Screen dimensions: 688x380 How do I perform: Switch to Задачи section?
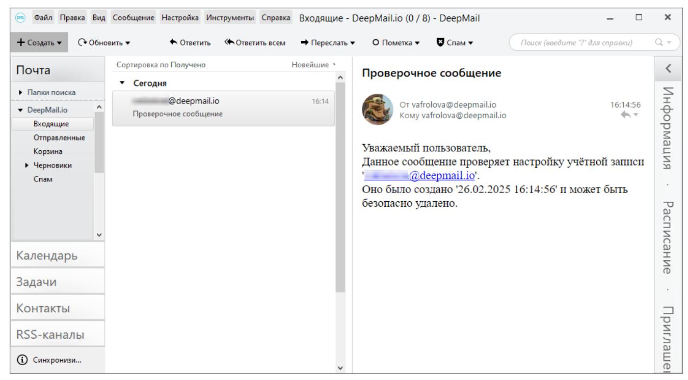tap(58, 282)
